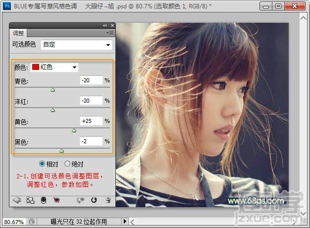Click the 可选颜色 label
Image resolution: width=310 pixels, height=228 pixels.
coord(24,44)
